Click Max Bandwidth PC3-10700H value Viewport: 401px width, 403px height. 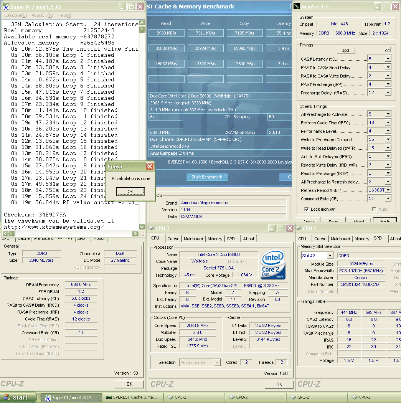pyautogui.click(x=361, y=271)
